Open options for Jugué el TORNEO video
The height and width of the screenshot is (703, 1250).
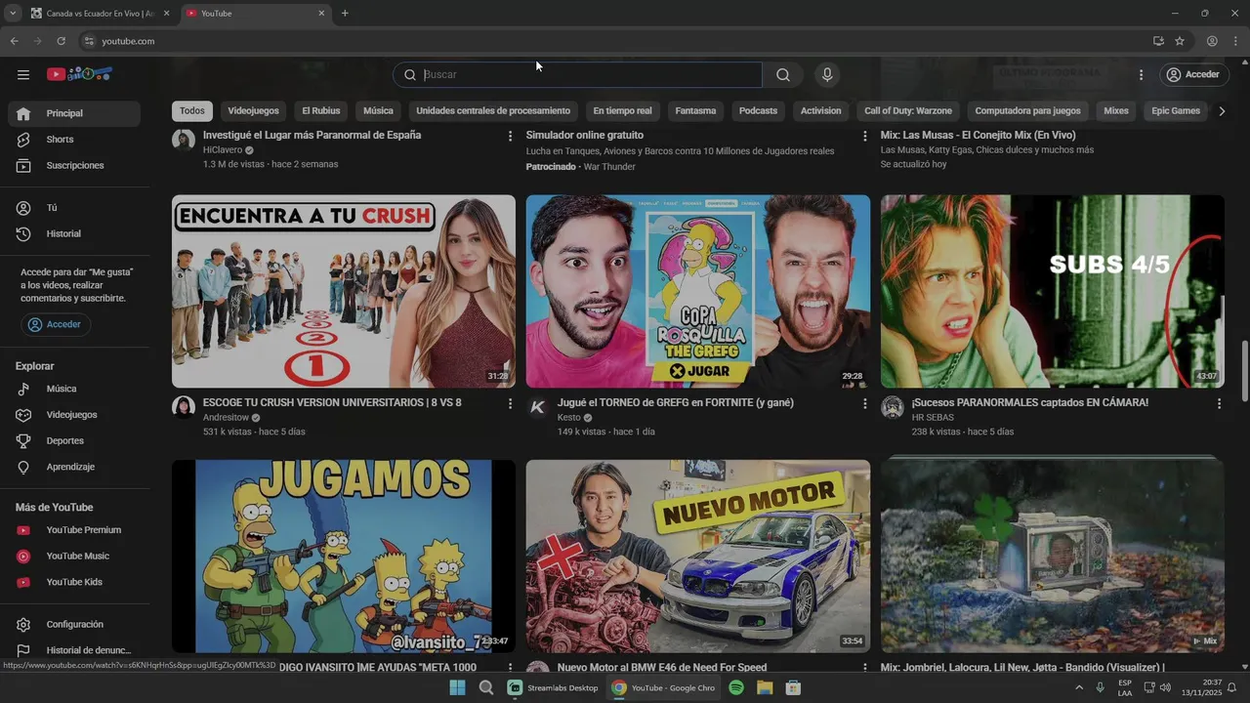tap(864, 403)
